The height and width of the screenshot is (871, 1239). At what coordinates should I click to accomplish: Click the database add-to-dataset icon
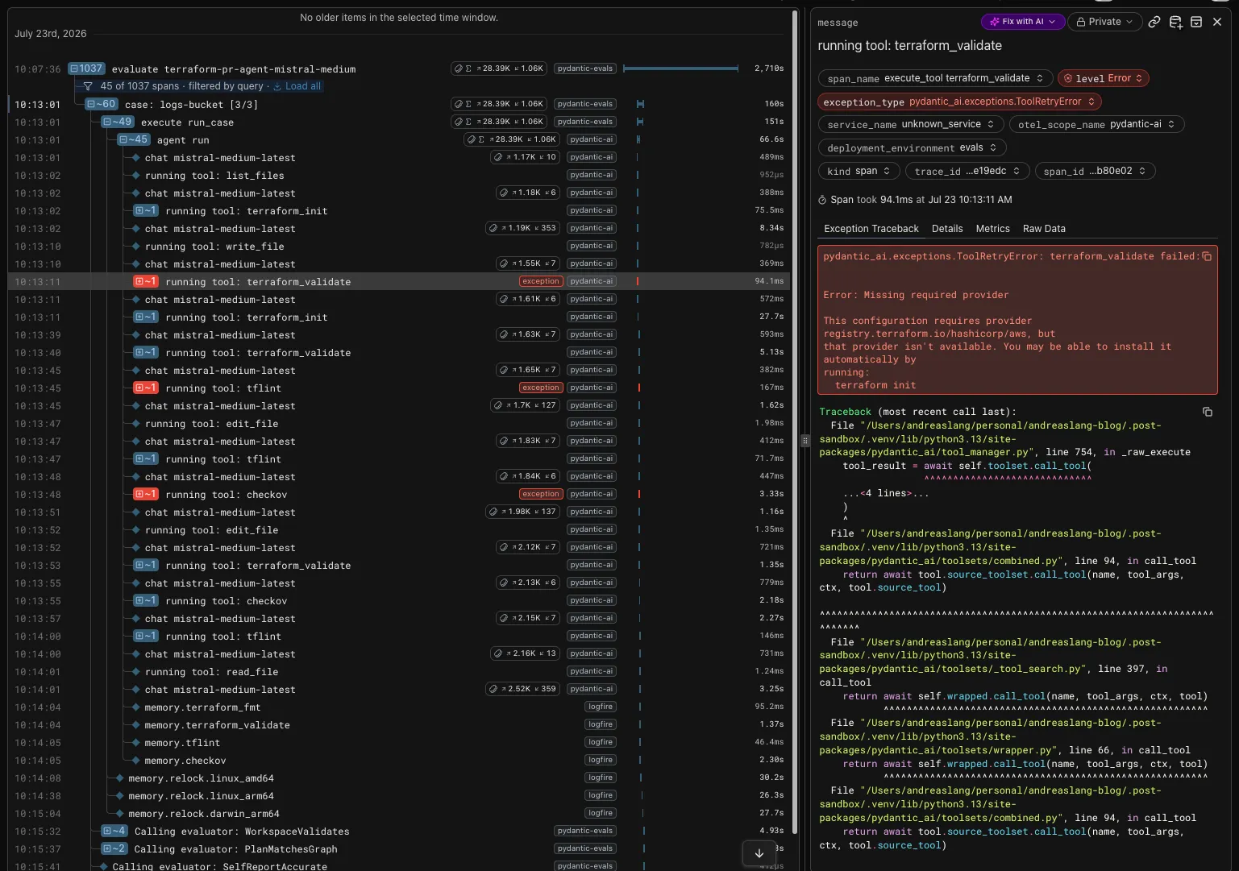pos(1175,22)
